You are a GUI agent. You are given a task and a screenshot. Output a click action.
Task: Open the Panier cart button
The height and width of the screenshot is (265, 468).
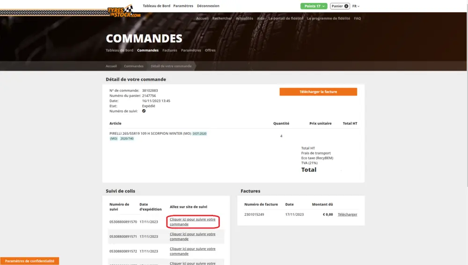(340, 6)
